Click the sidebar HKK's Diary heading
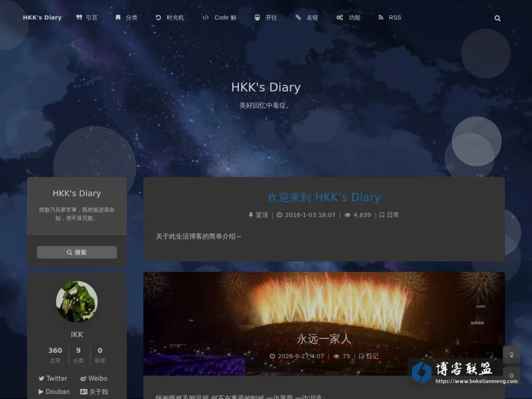The image size is (532, 399). [x=77, y=193]
